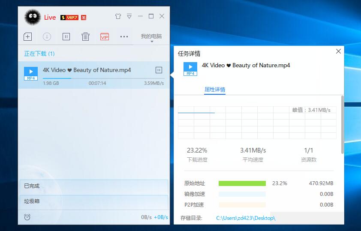Expand the 我的电脑 dropdown
The image size is (361, 231).
pos(151,37)
